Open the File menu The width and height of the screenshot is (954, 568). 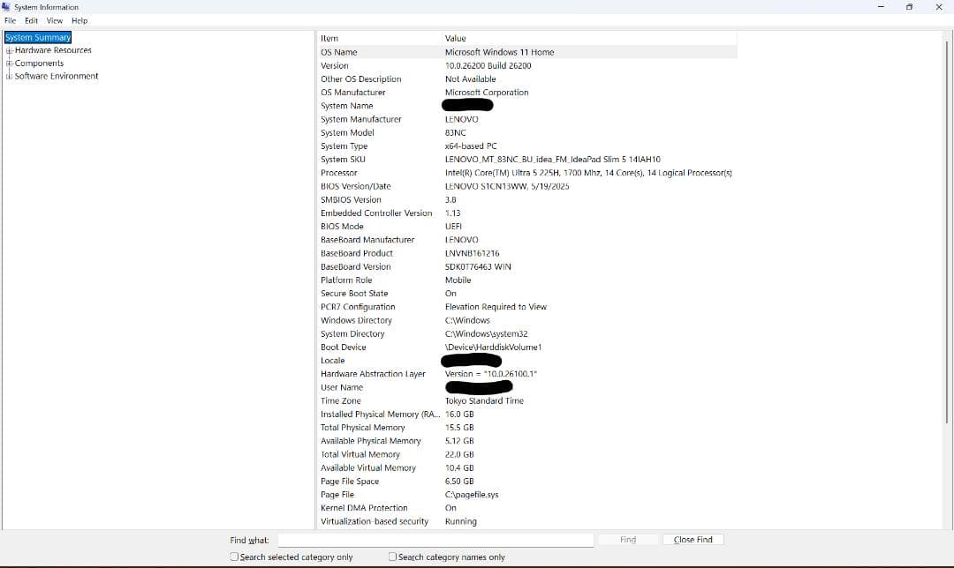[10, 20]
